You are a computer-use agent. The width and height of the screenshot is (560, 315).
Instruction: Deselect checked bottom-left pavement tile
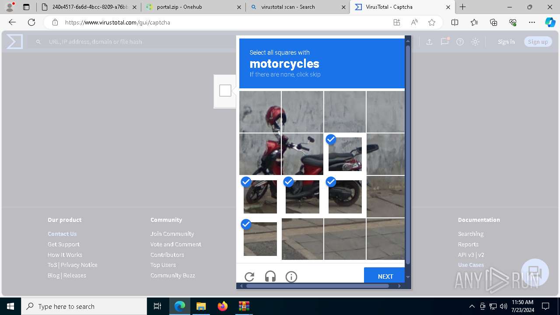(x=260, y=239)
